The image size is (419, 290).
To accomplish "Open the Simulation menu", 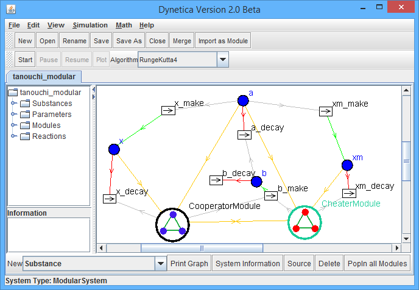I will (x=90, y=25).
